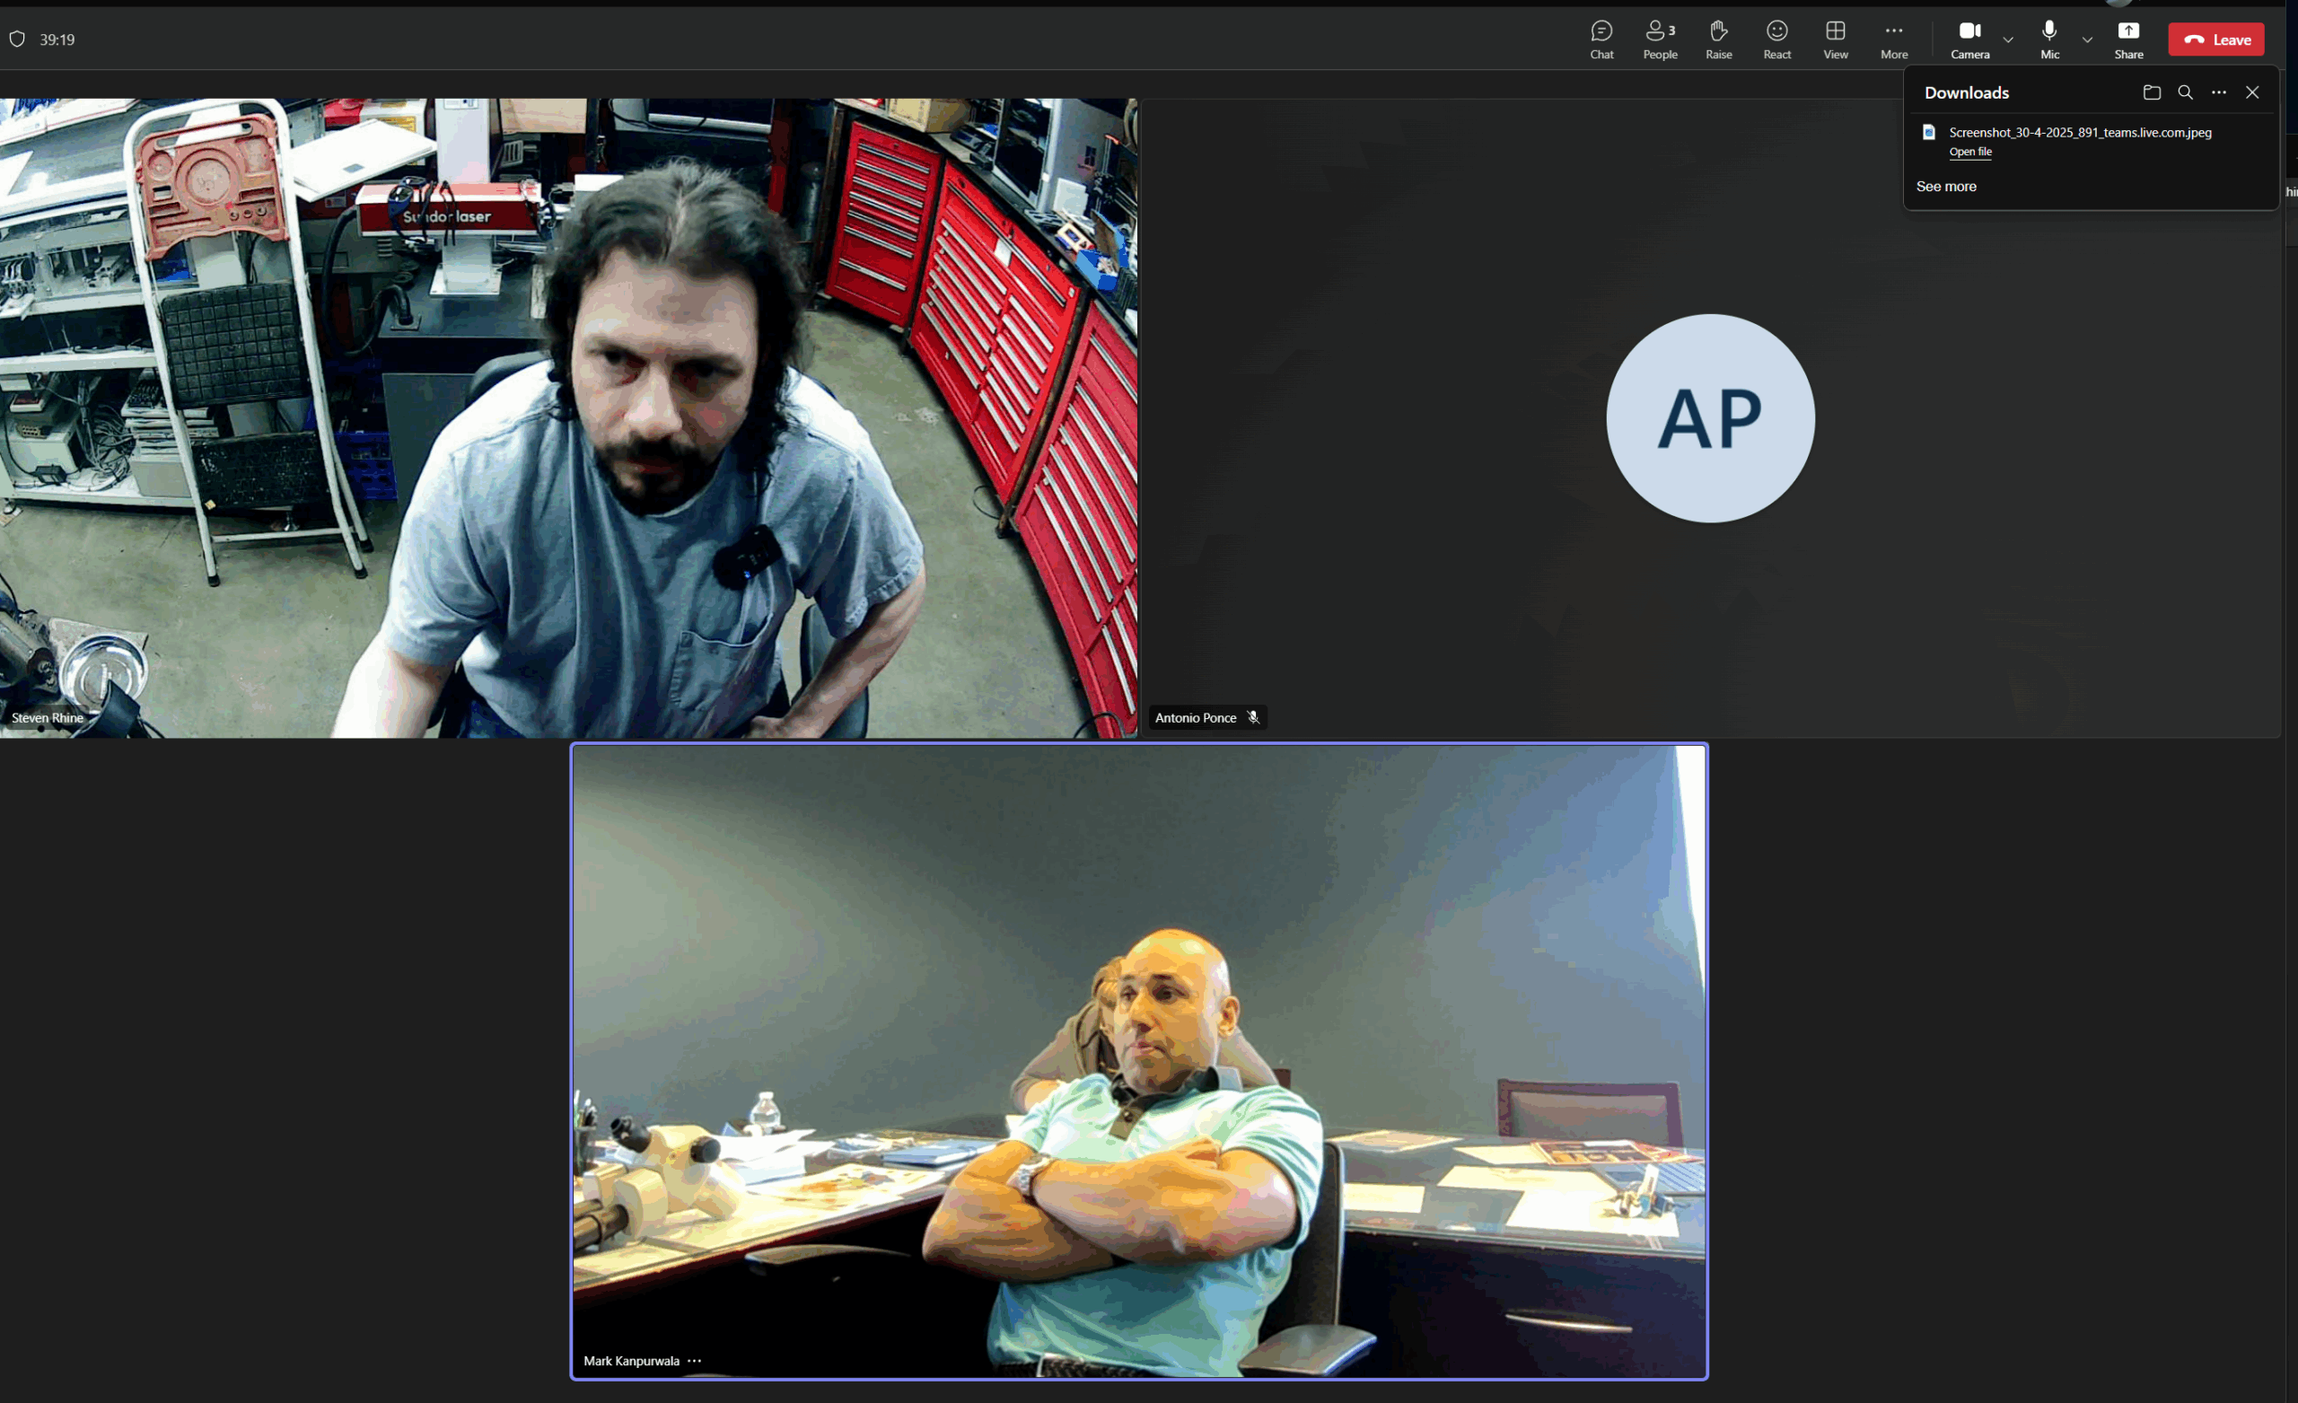Open Mark Kanpurwala's tile options ellipsis

(694, 1361)
